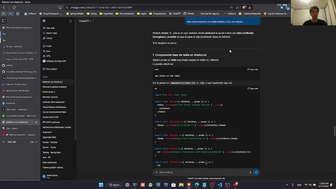
Task: Close the 'Refactor con shadcn/ui' tab
Action: tap(36, 122)
